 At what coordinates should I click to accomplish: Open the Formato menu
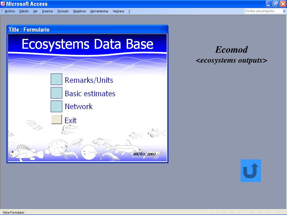[x=63, y=11]
